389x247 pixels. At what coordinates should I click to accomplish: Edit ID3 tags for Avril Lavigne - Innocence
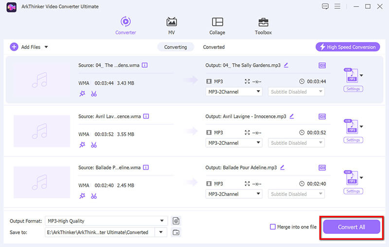(x=322, y=116)
